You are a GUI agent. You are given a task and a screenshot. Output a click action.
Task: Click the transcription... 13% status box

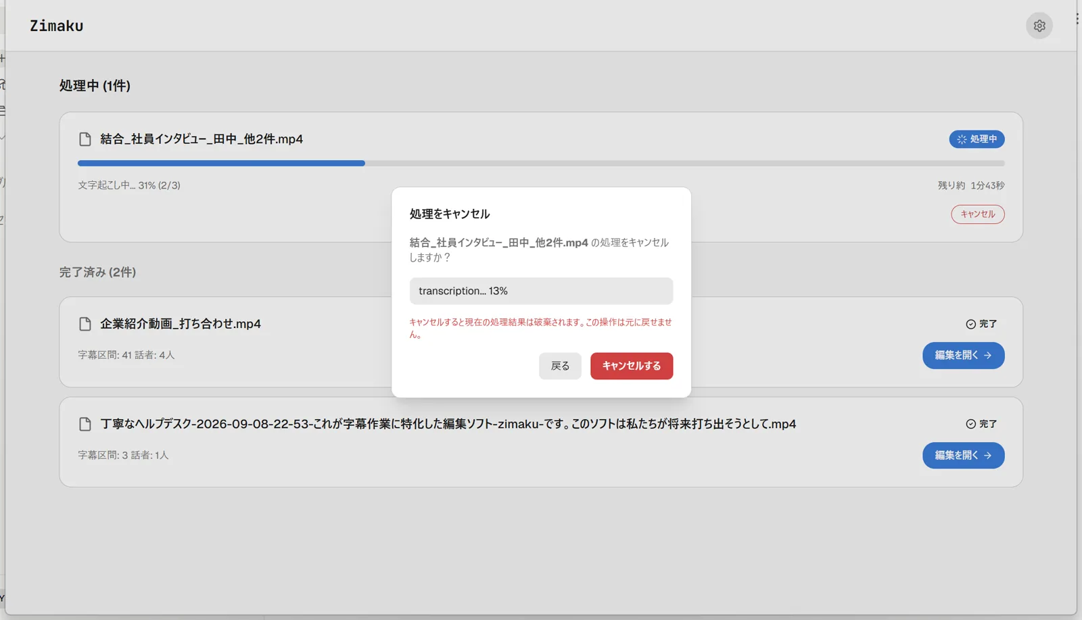click(541, 291)
